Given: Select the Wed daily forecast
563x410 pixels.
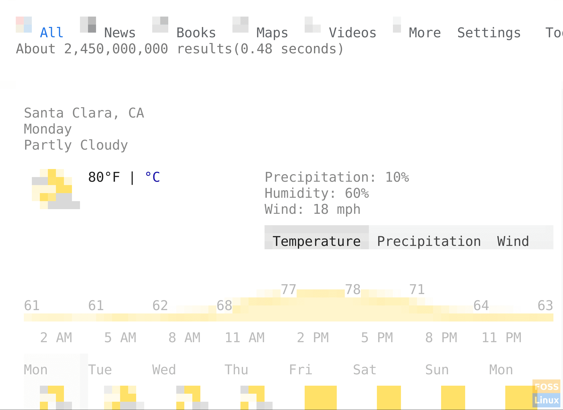Looking at the screenshot, I should tap(164, 370).
